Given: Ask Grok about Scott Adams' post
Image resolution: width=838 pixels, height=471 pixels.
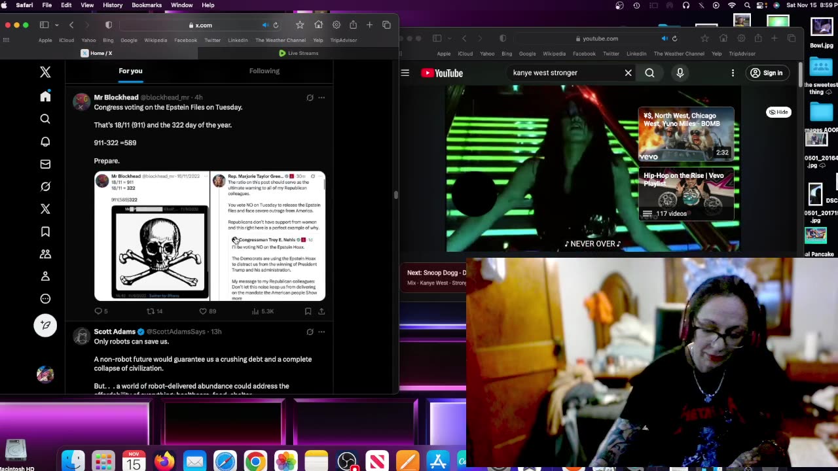Looking at the screenshot, I should [310, 332].
